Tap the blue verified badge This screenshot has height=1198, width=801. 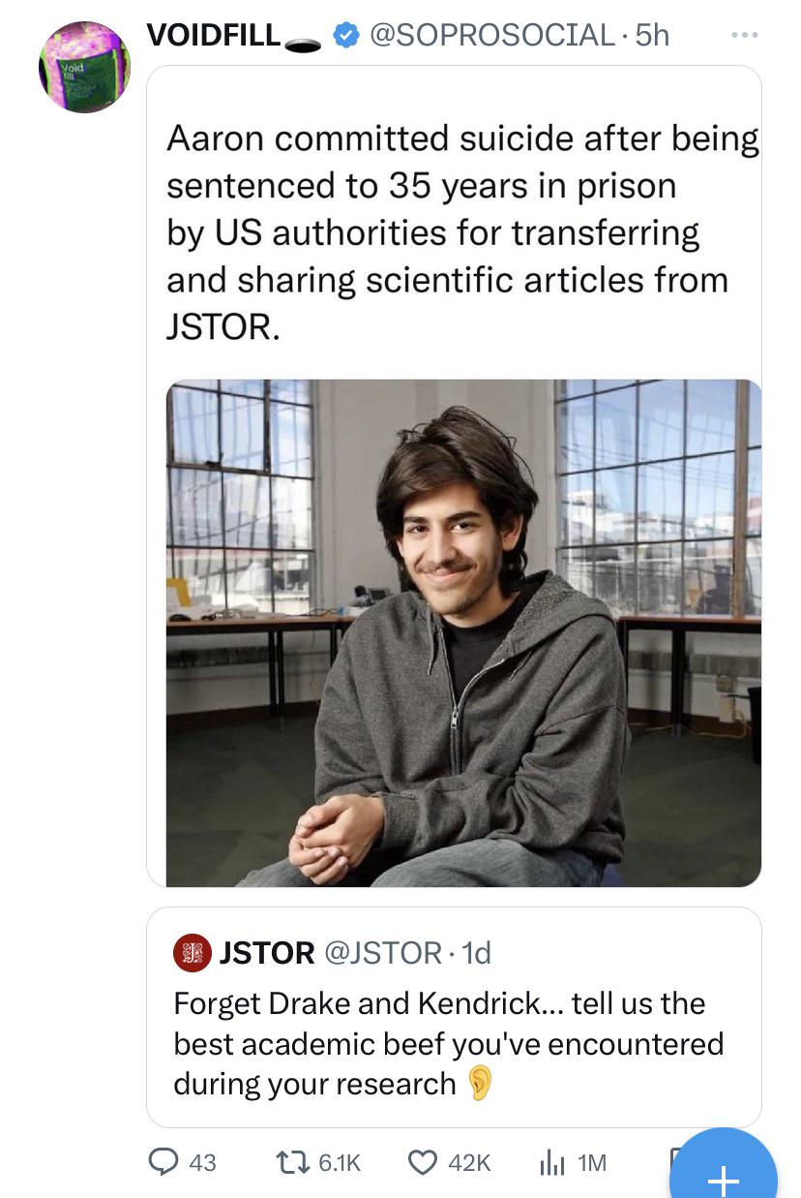[x=343, y=36]
